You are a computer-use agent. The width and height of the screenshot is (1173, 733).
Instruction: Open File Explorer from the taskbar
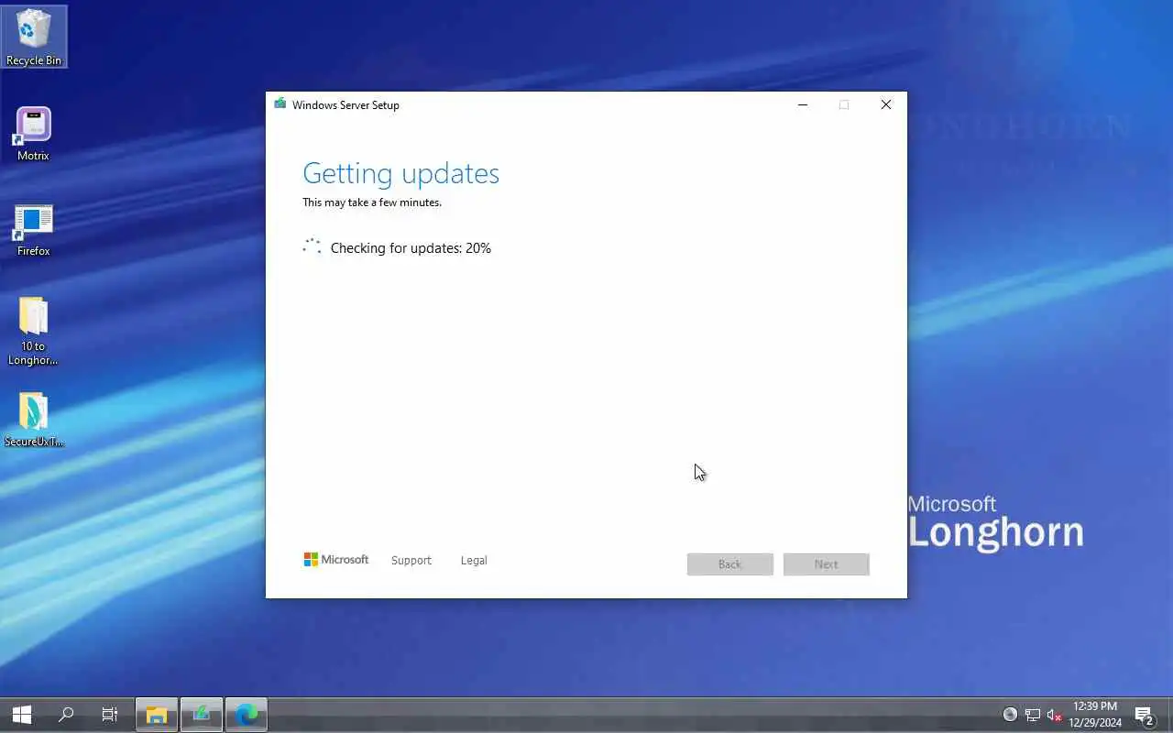coord(157,715)
